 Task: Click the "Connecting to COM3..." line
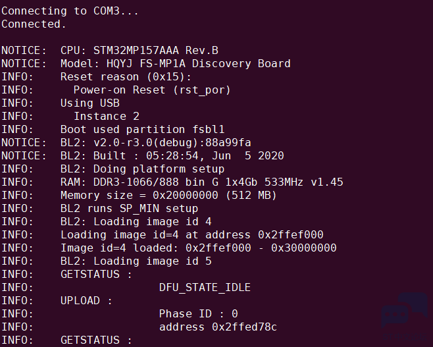tap(70, 11)
